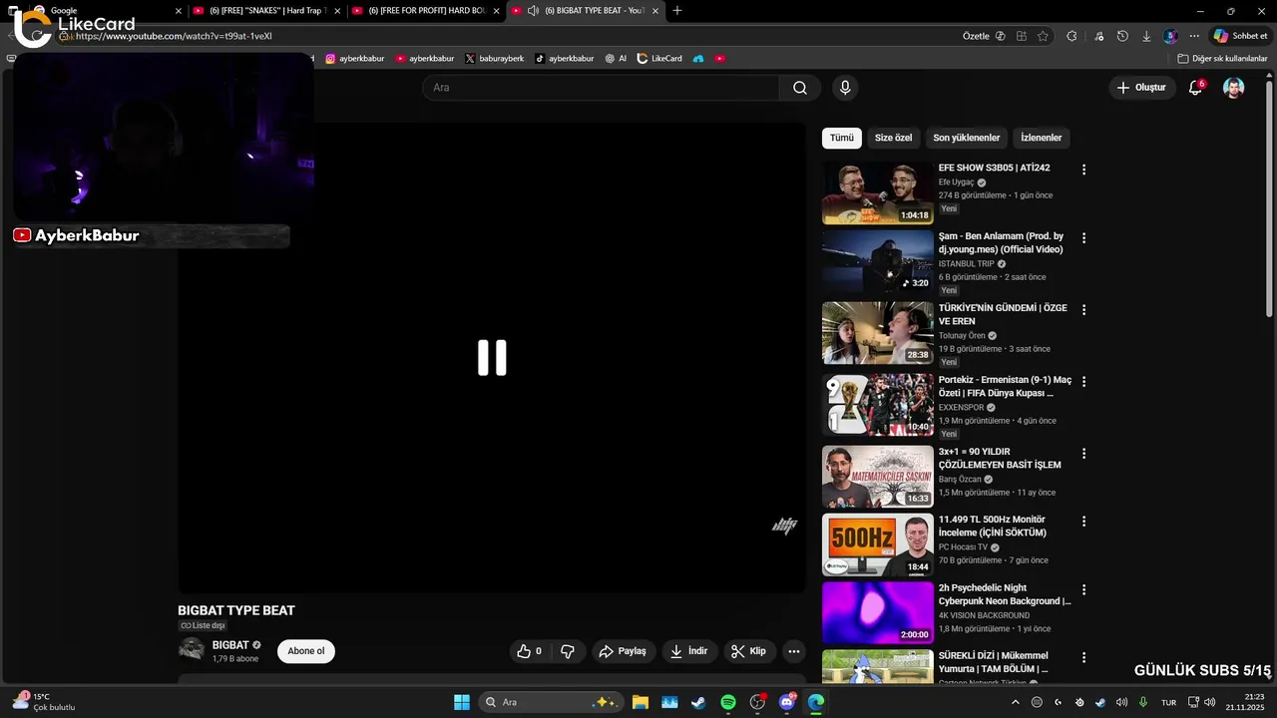Open Diğer sık kullanılanlar folder
The image size is (1277, 718).
[x=1222, y=59]
